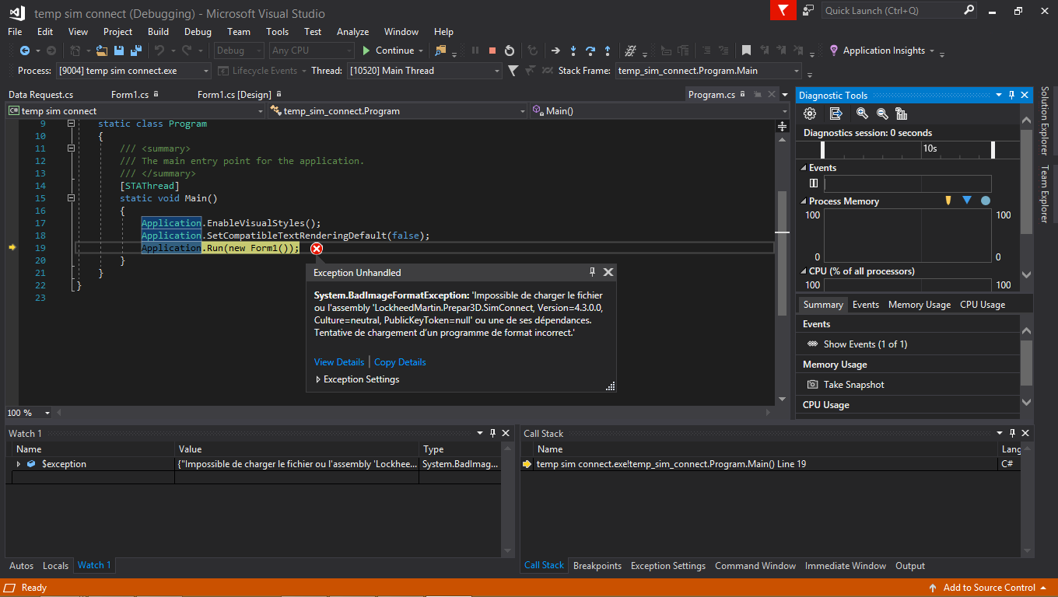Click the bookmark icon in toolbar

click(x=746, y=51)
